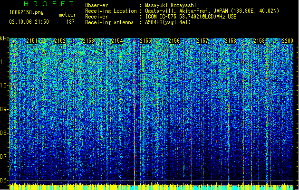This screenshot has height=190, width=299.
Task: Click the date stamp 02.10.06 21:50
Action: (29, 22)
